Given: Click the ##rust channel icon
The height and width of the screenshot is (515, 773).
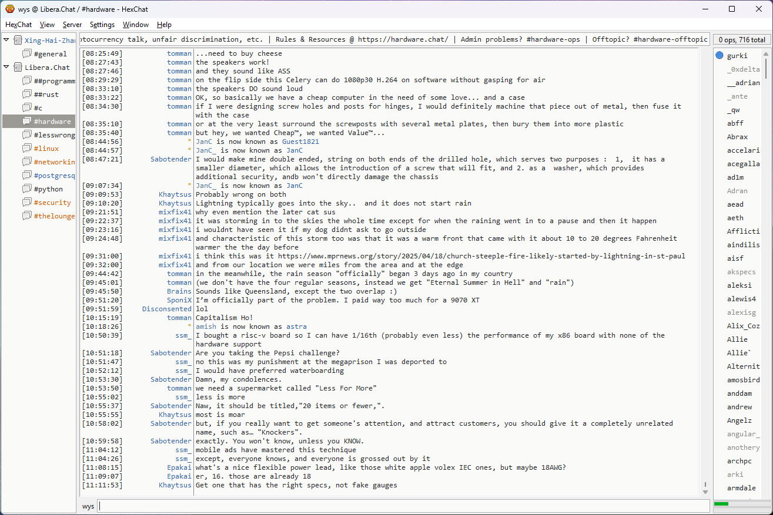Looking at the screenshot, I should point(27,95).
